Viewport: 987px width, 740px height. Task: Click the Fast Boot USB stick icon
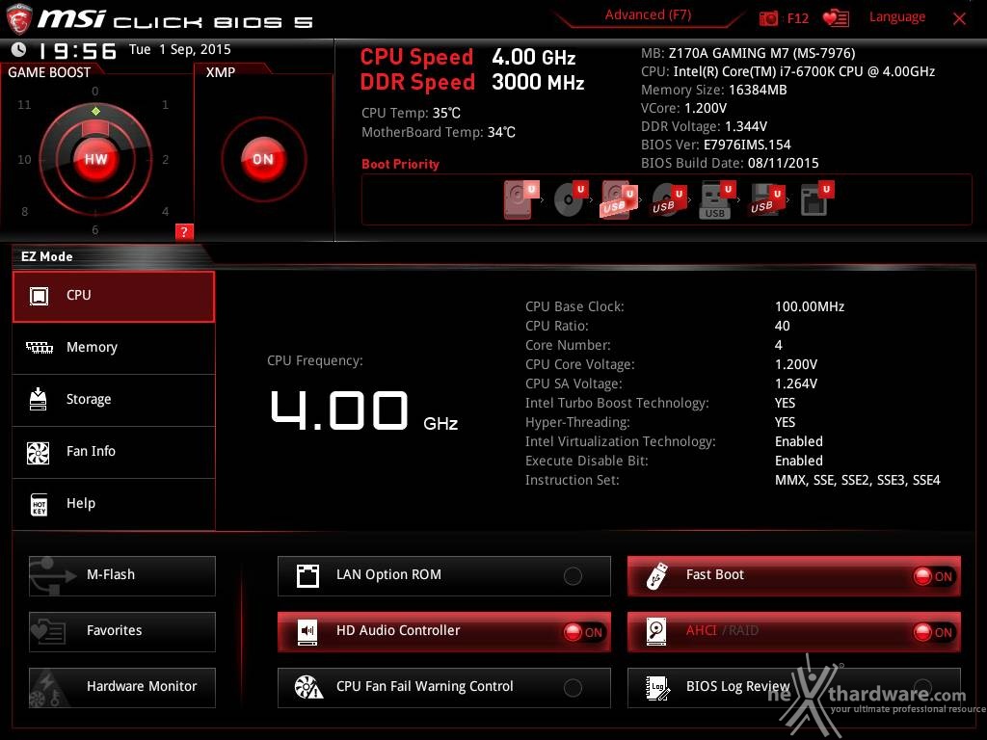pos(657,576)
